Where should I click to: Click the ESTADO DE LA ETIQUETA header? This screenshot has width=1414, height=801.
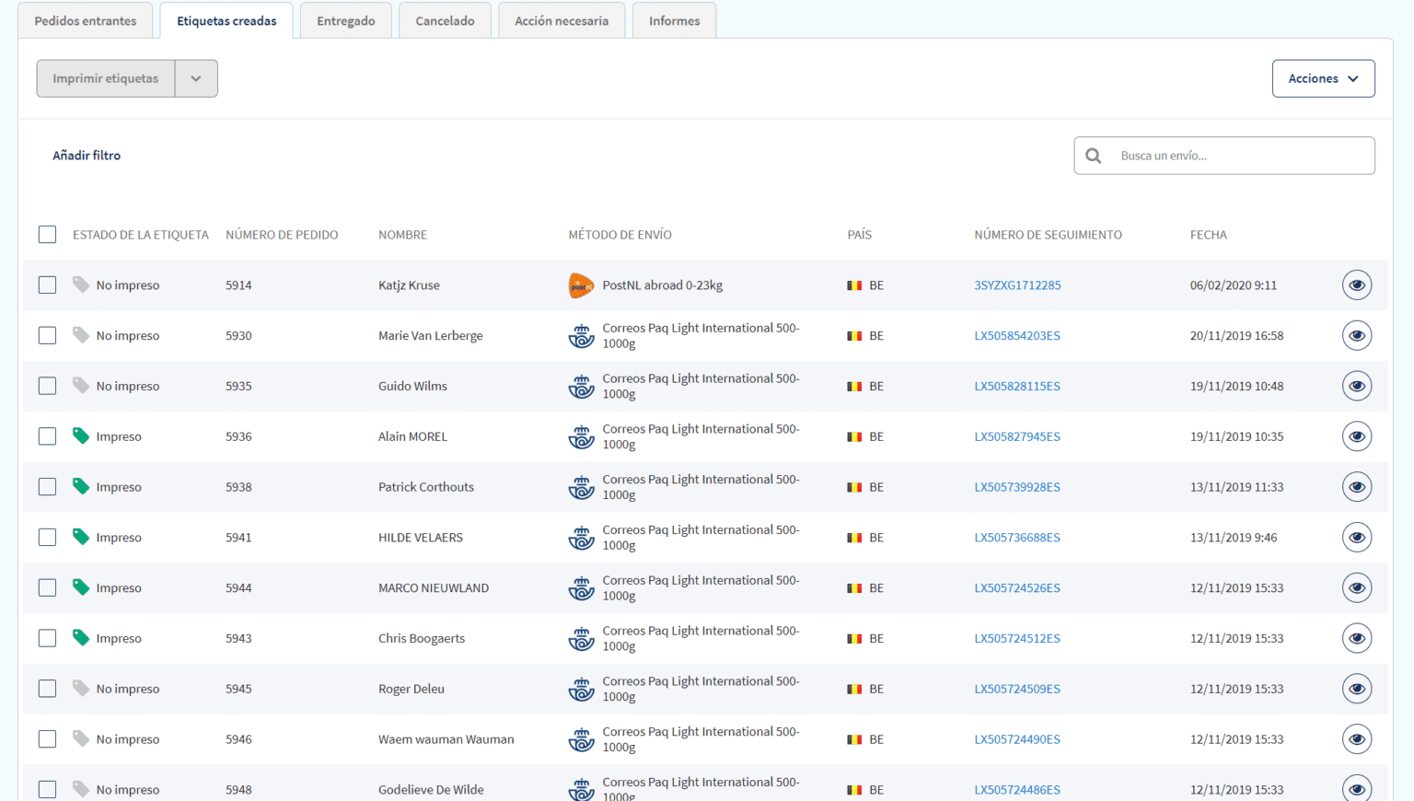coord(141,235)
